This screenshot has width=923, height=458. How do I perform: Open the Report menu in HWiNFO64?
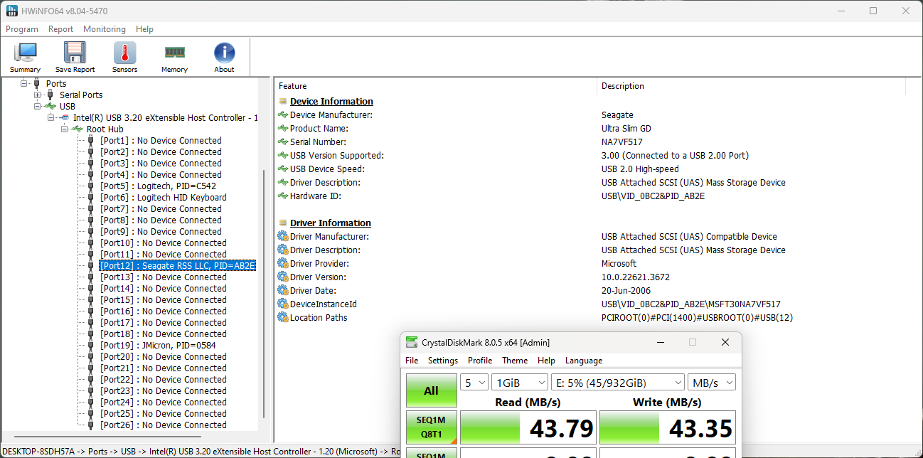61,29
